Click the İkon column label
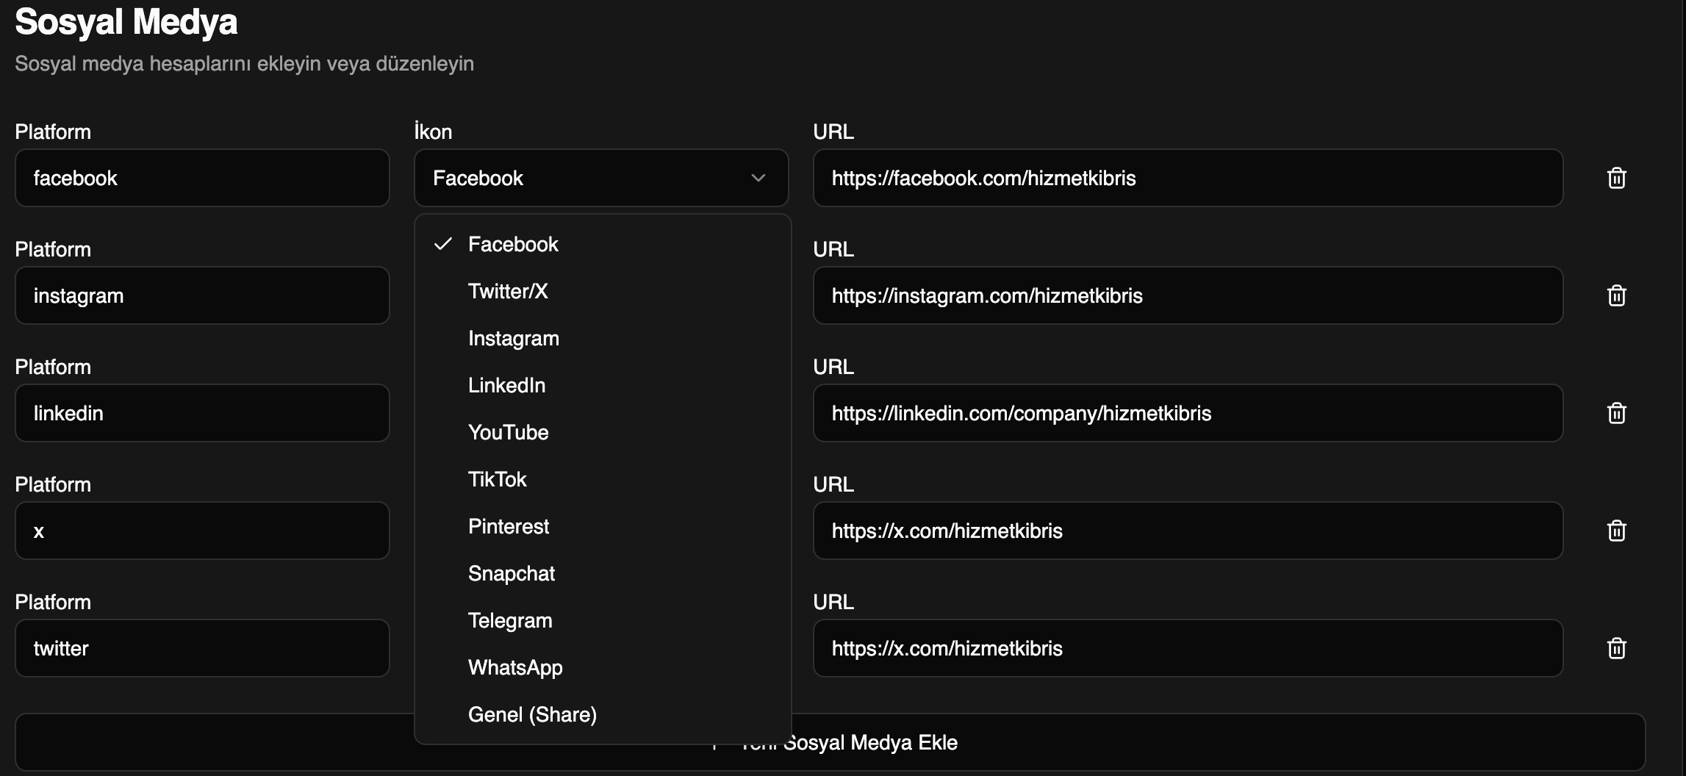This screenshot has width=1686, height=776. [x=433, y=132]
